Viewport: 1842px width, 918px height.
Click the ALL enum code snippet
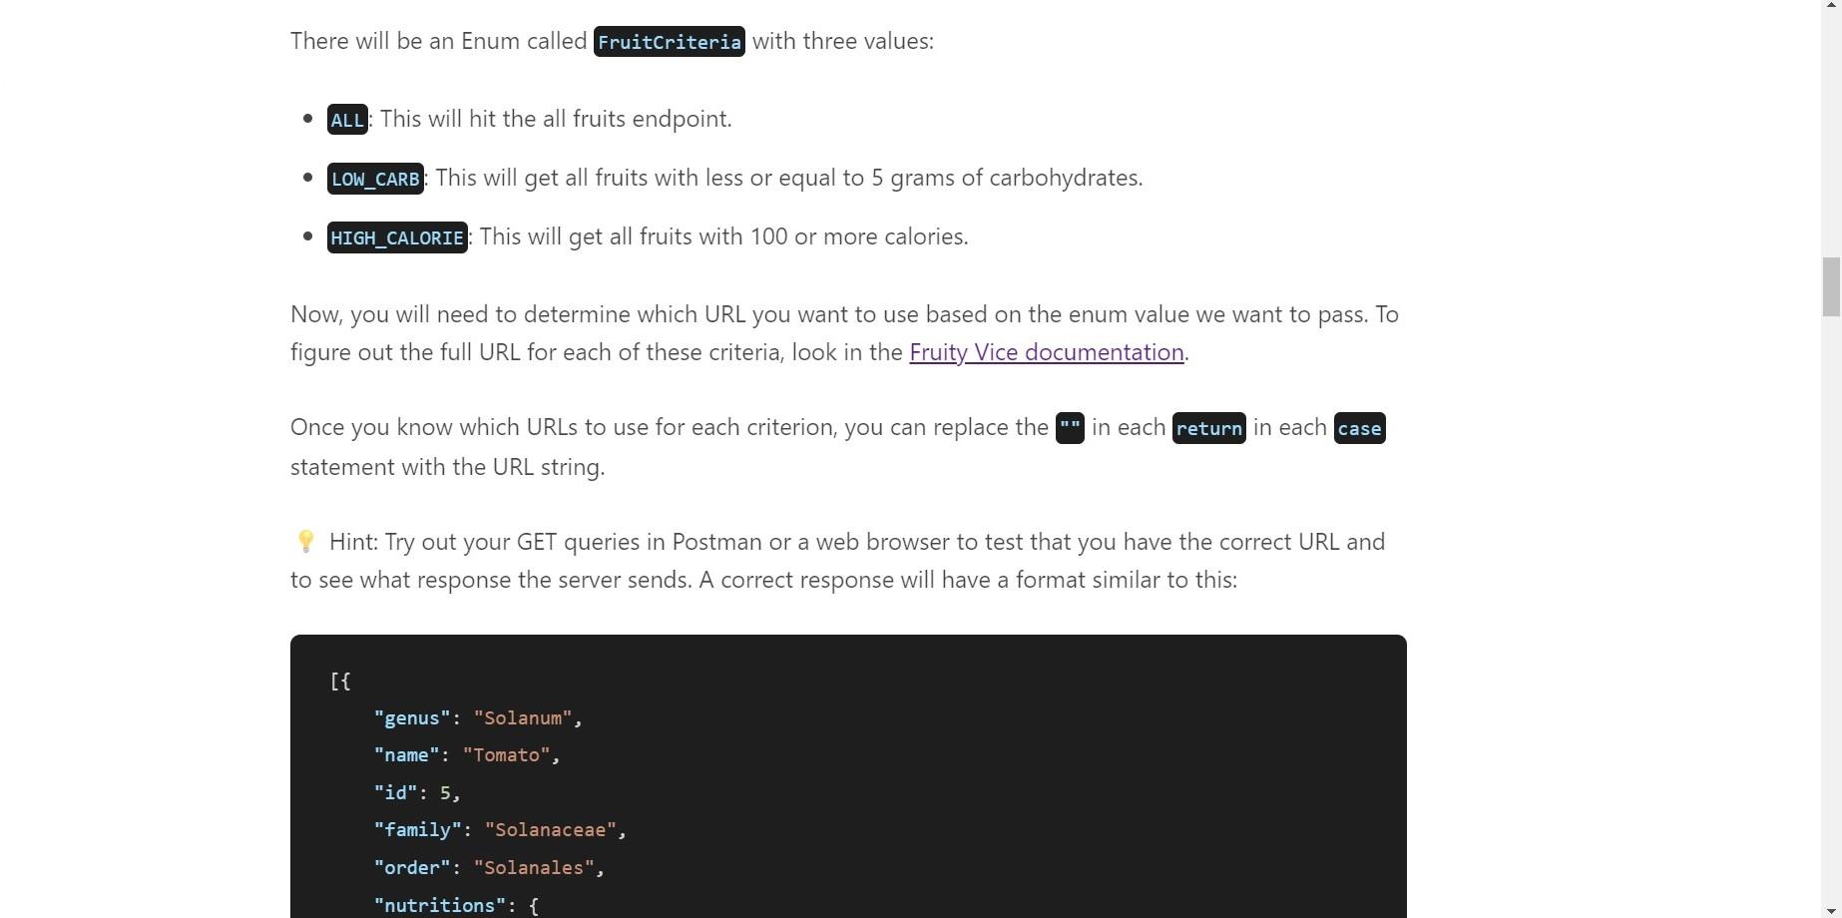pos(346,120)
